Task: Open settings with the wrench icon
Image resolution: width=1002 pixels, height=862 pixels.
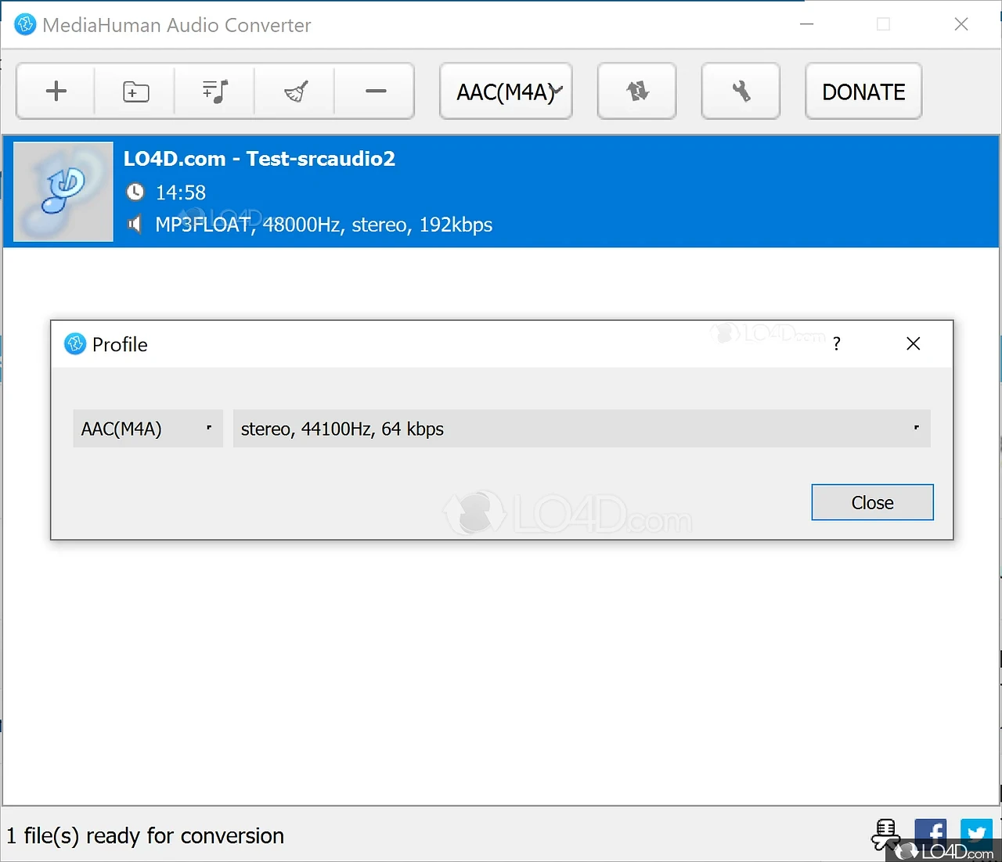Action: 741,92
